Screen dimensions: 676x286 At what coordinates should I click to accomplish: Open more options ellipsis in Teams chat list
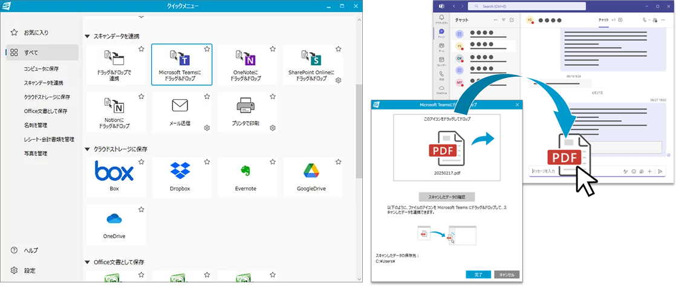tap(495, 20)
